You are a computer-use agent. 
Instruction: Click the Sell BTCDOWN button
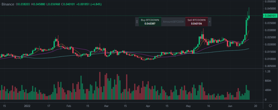(196, 22)
